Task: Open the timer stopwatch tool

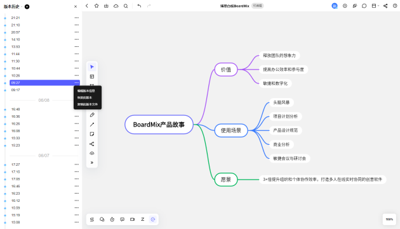Action: click(112, 220)
